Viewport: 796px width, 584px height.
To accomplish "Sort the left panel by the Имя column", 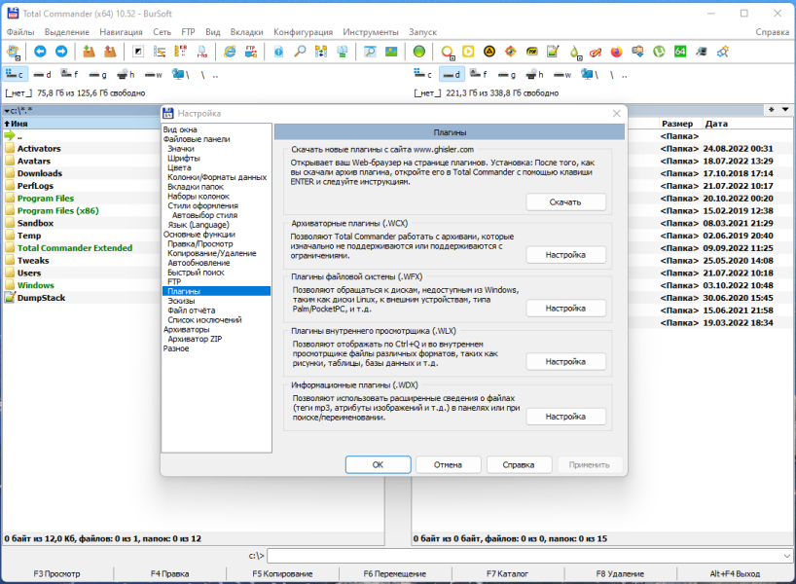I will [81, 124].
